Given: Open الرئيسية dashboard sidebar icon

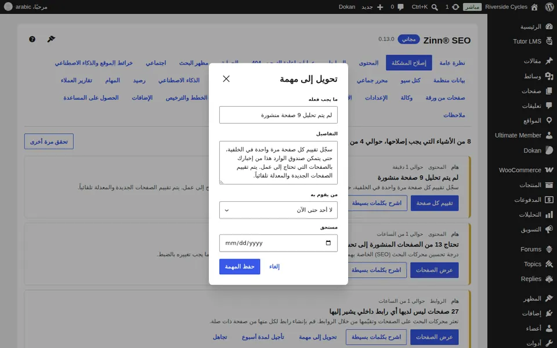Looking at the screenshot, I should click(x=549, y=27).
